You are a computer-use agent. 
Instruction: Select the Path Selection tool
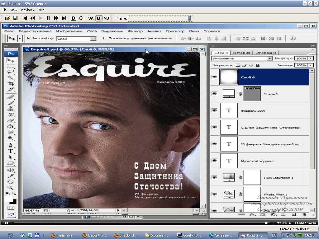[11, 157]
